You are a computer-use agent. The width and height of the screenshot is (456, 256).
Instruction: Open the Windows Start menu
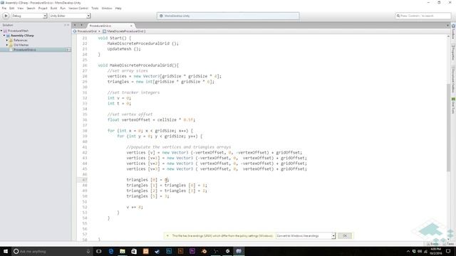[6, 251]
